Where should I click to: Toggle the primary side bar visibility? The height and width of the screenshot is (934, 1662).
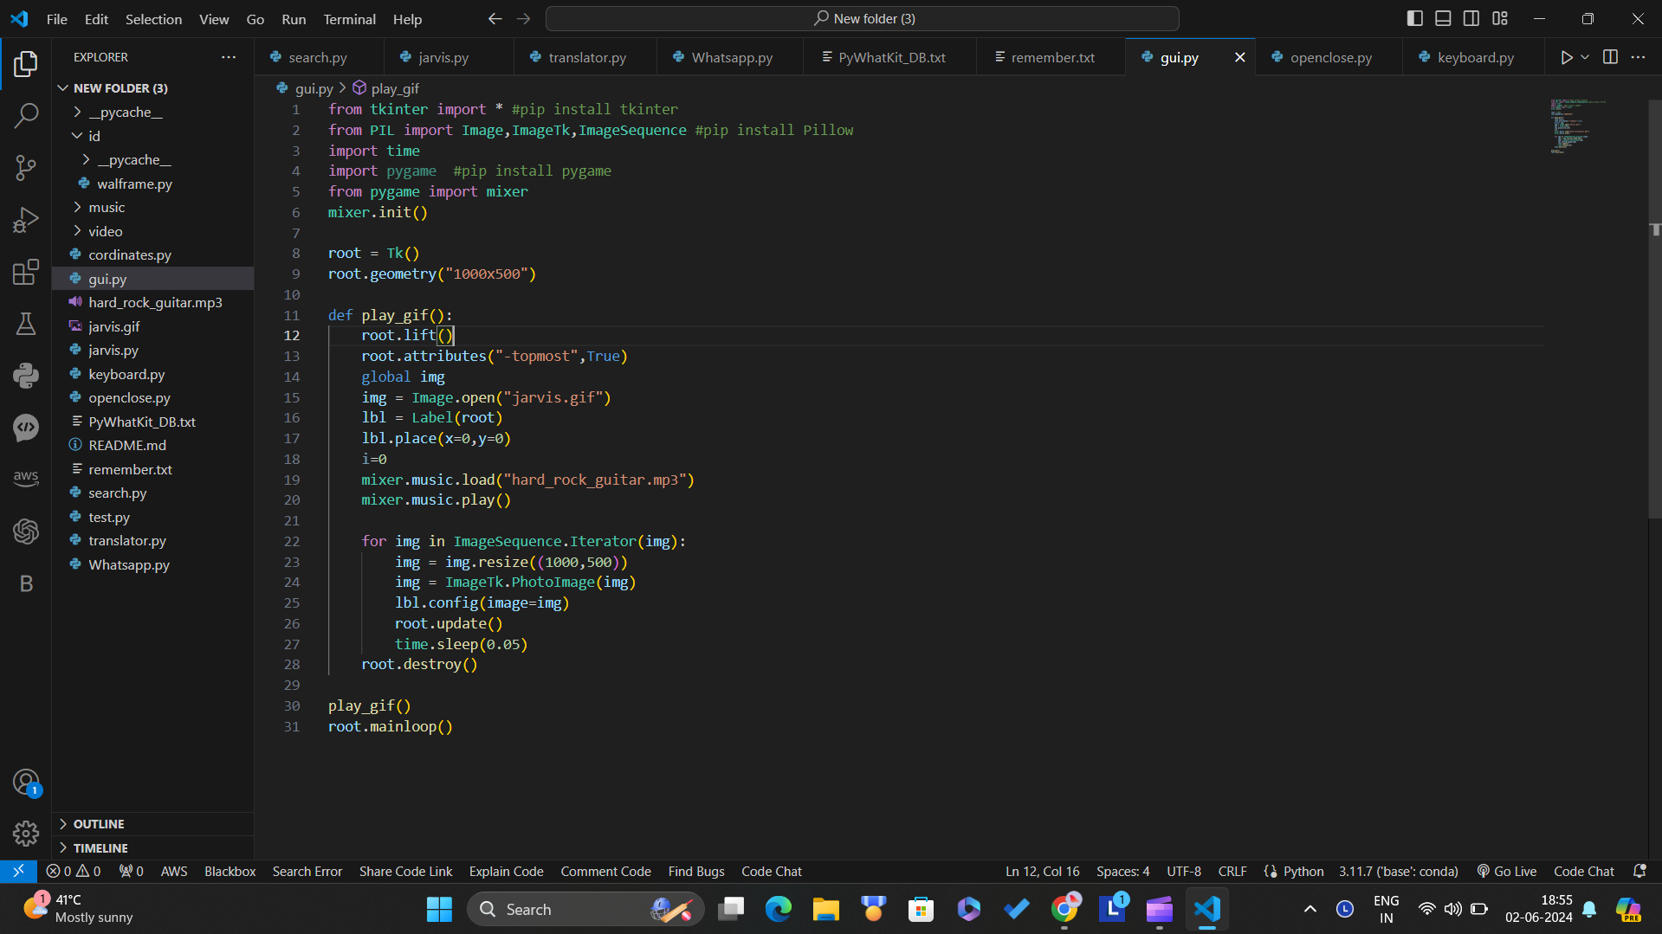click(x=1414, y=18)
